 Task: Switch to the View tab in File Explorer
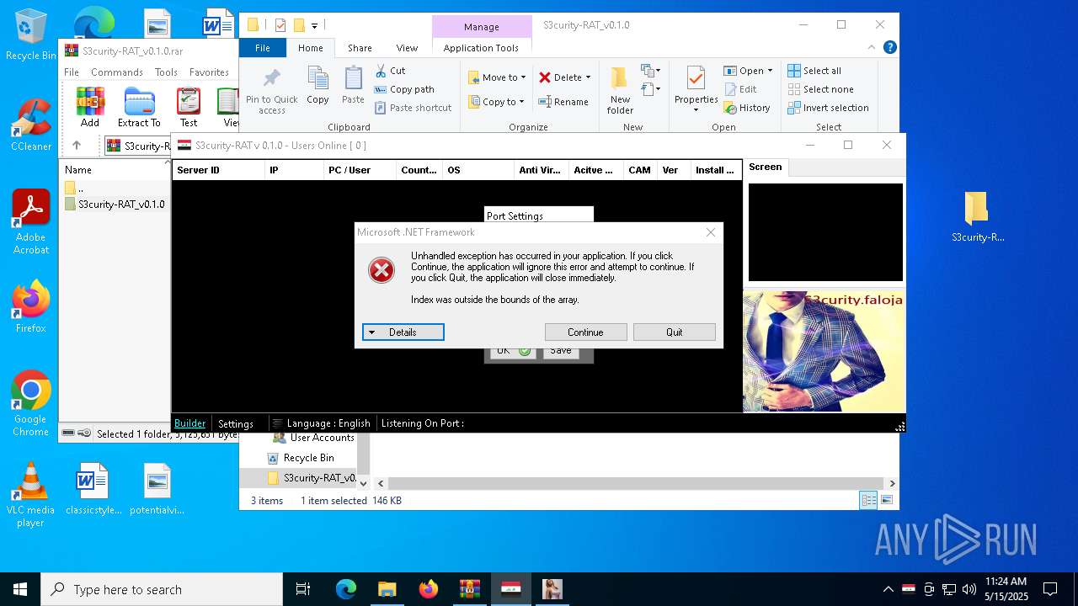tap(407, 48)
